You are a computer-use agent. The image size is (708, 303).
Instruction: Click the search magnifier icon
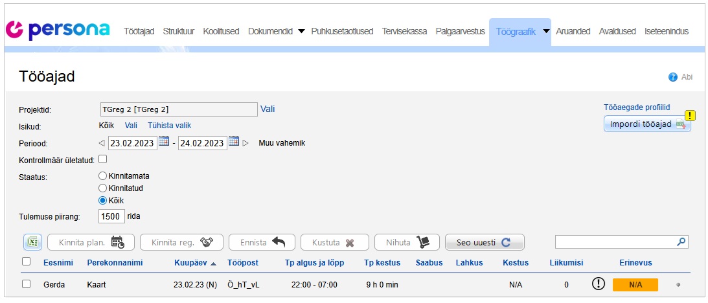[681, 241]
